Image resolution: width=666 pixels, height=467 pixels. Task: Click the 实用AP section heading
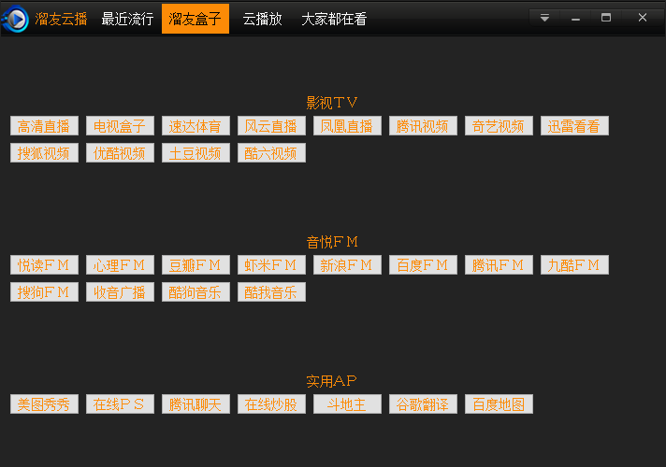pos(331,381)
